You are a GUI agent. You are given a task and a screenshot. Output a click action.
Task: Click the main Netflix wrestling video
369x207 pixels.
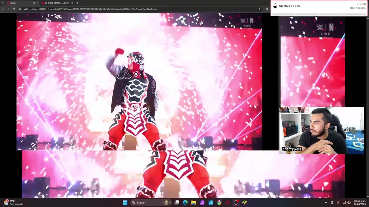click(139, 82)
